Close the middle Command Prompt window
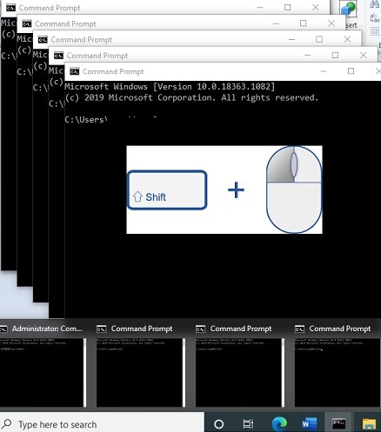This screenshot has height=432, width=381. (x=347, y=39)
